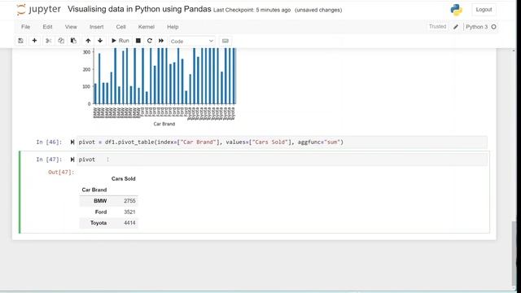Click the value 4414 in the table
The image size is (521, 293).
(129, 223)
